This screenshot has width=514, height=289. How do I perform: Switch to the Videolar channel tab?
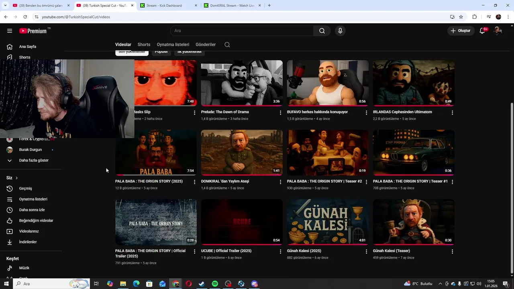[x=123, y=45]
